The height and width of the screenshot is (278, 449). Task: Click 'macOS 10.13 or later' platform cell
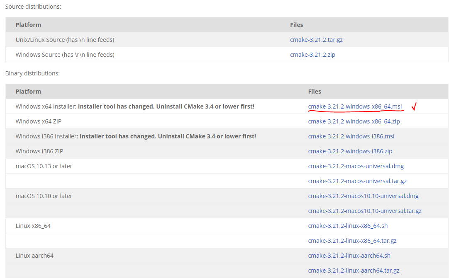[44, 166]
